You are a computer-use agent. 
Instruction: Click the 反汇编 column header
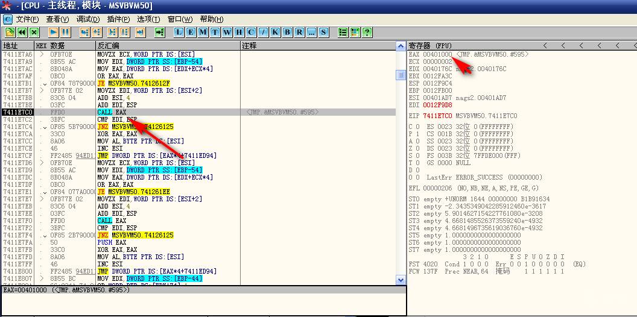coord(168,45)
